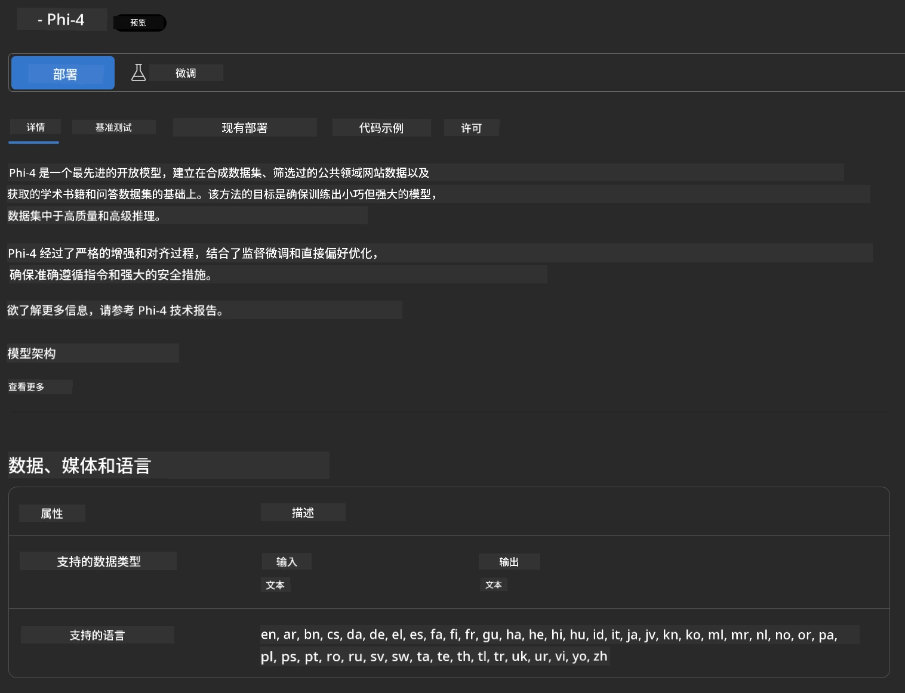The height and width of the screenshot is (693, 905).
Task: Select the 详情 tab
Action: tap(35, 127)
